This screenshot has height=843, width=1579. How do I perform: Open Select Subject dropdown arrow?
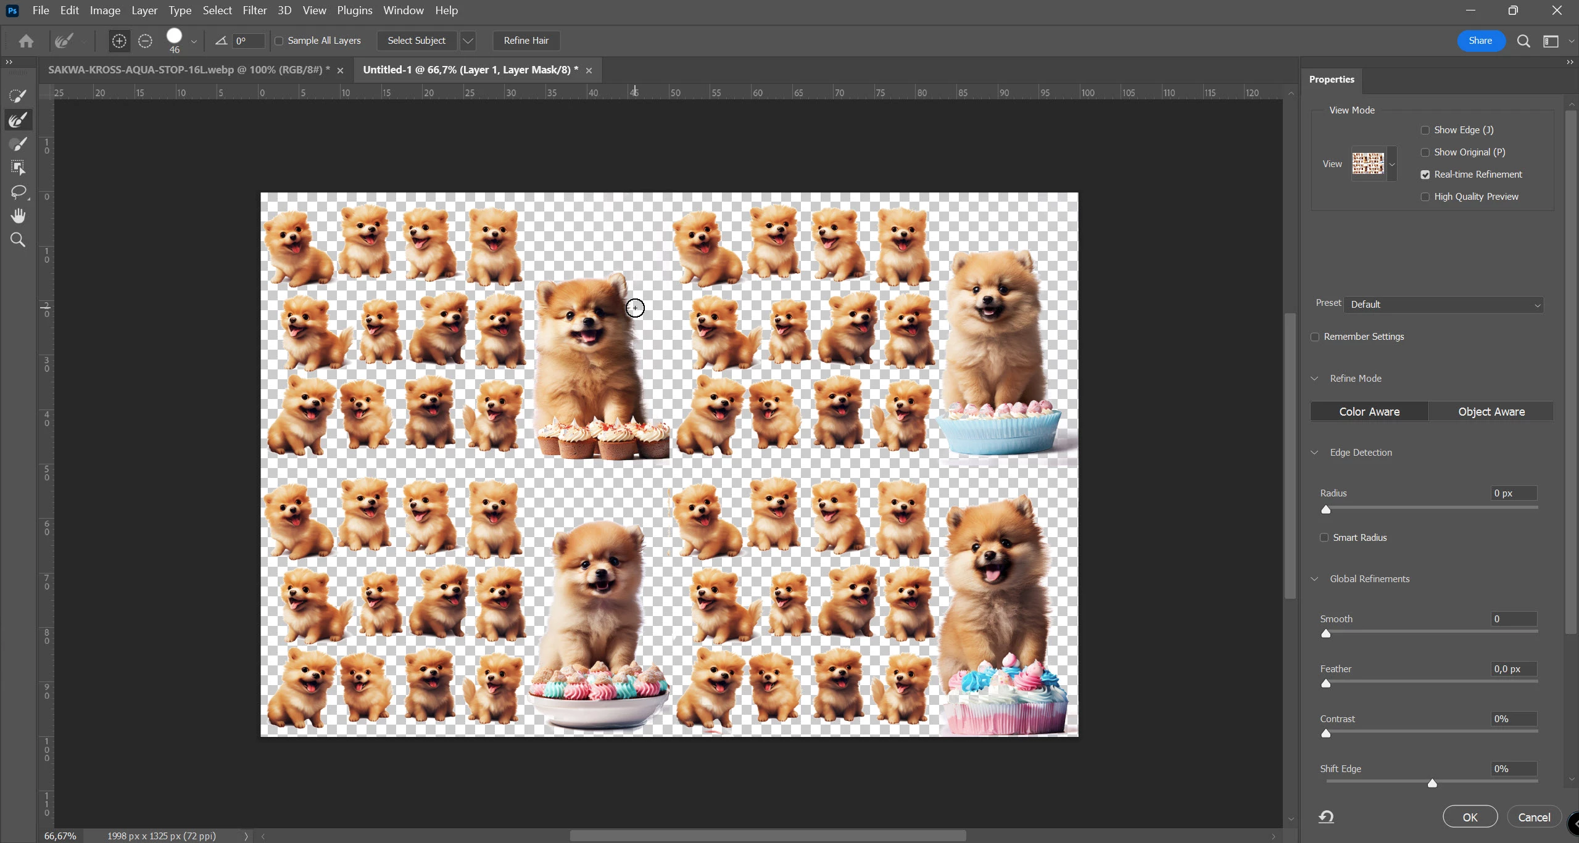(x=468, y=41)
